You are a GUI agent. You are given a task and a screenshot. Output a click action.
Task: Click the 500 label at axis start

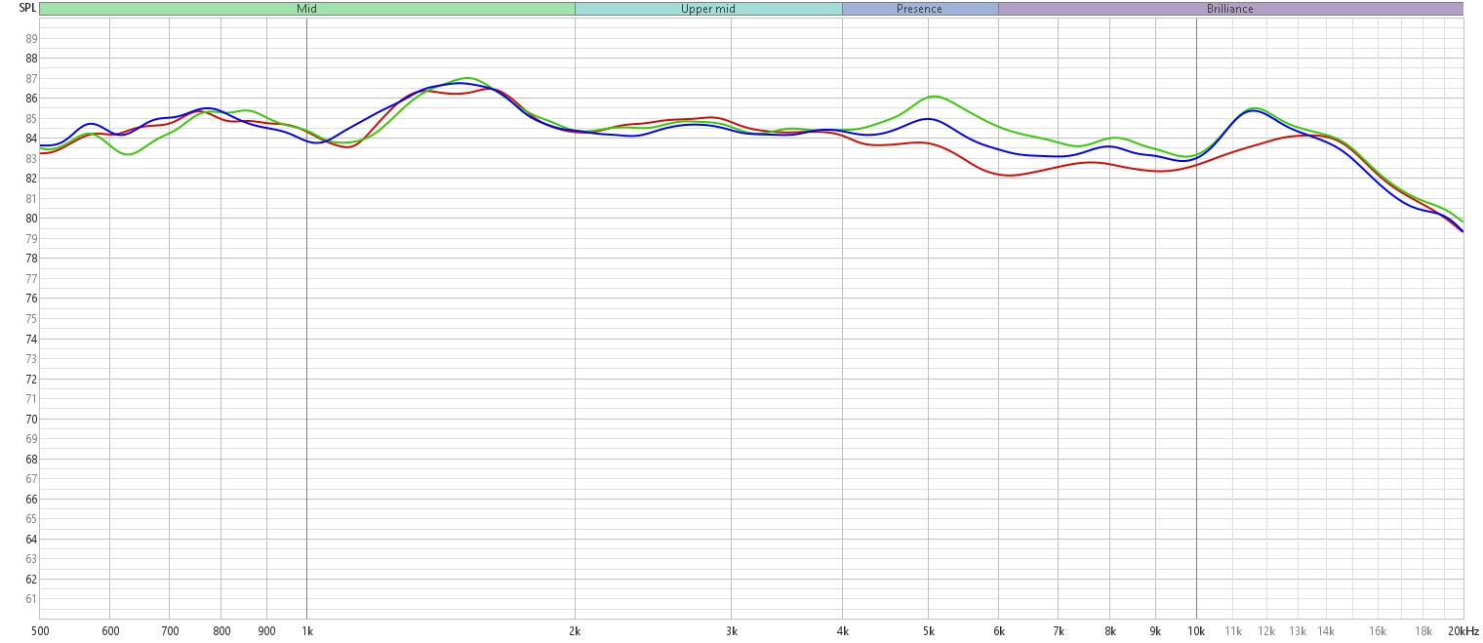40,631
